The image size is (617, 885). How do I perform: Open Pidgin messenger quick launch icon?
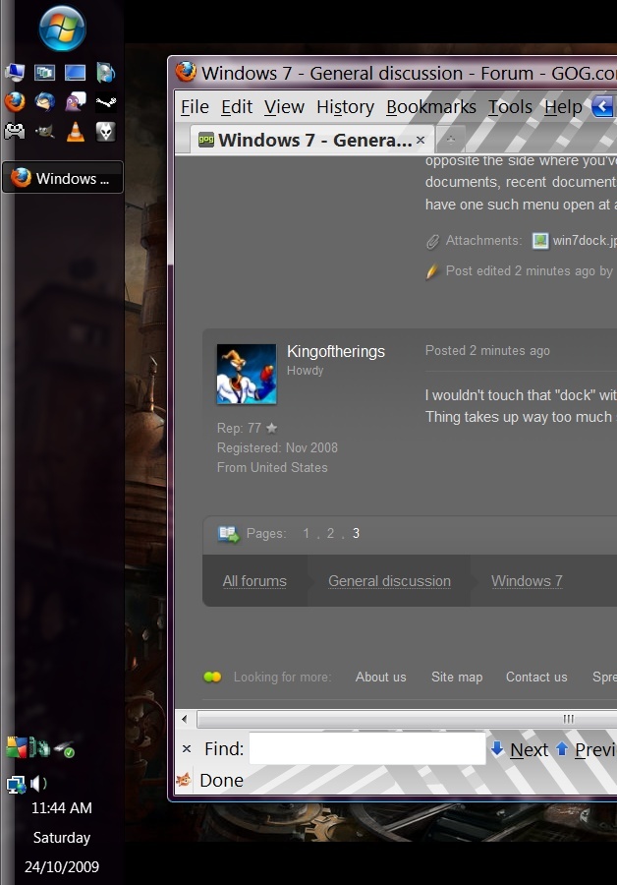click(75, 102)
